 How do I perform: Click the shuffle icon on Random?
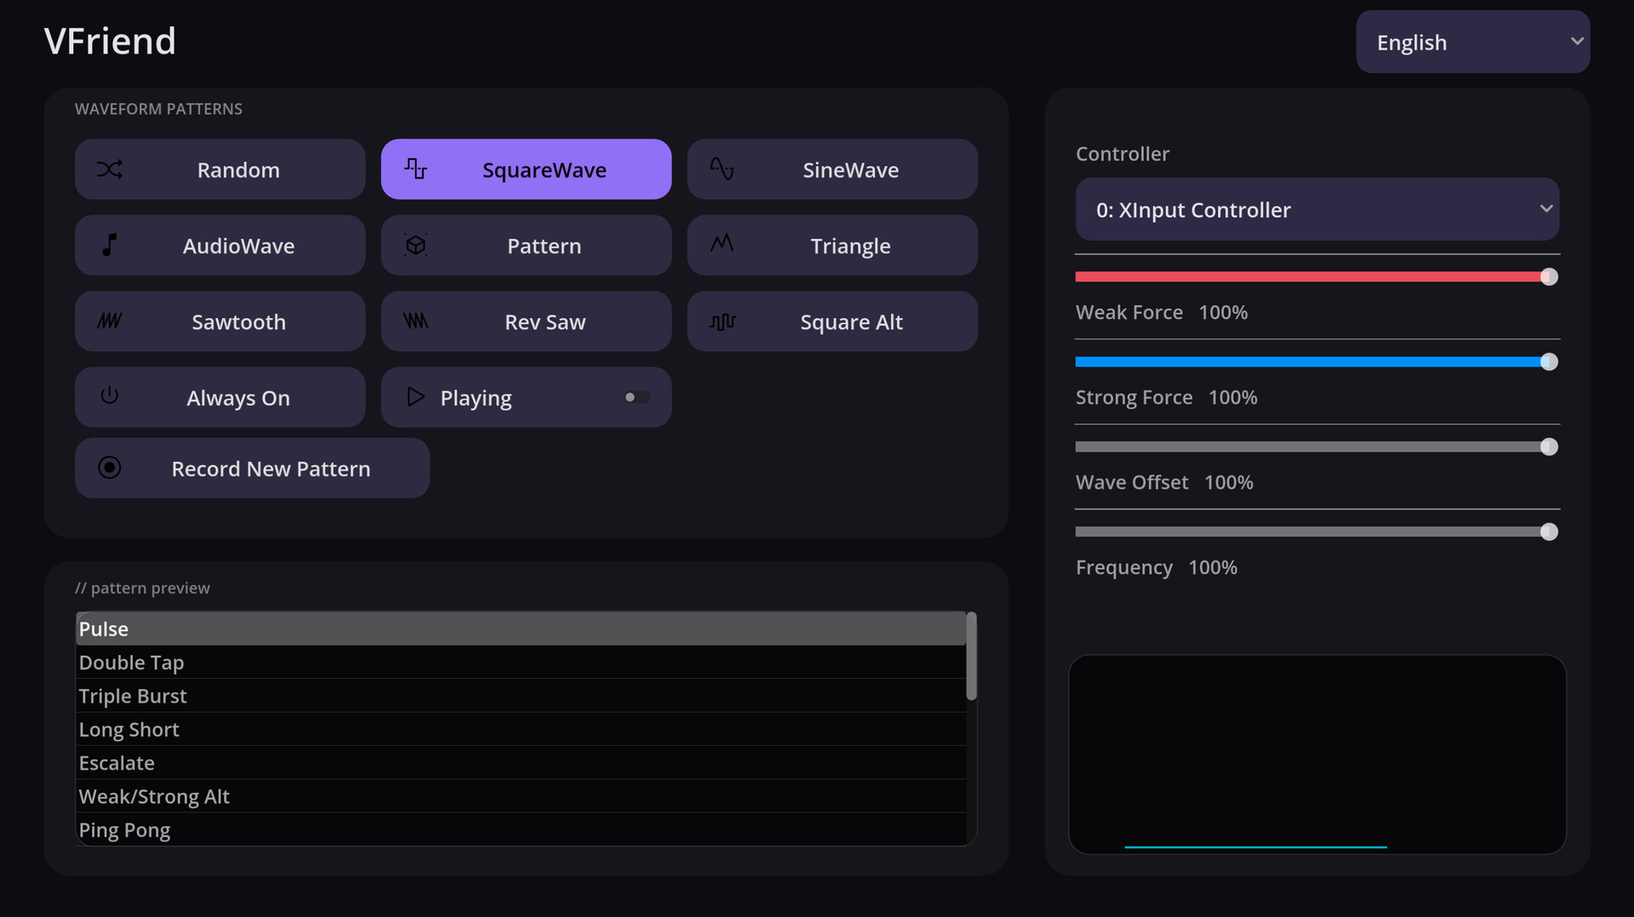tap(110, 169)
